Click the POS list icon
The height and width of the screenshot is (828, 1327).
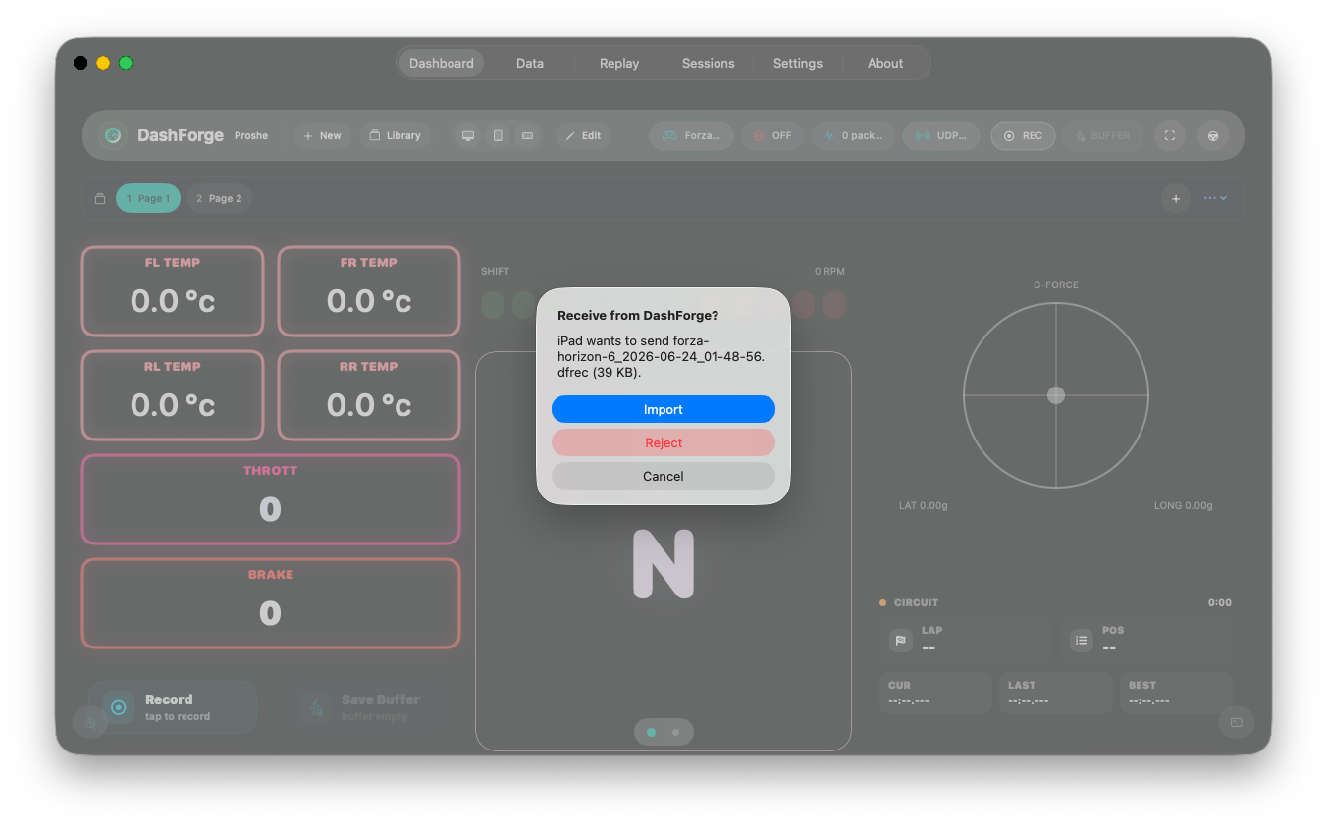1081,640
